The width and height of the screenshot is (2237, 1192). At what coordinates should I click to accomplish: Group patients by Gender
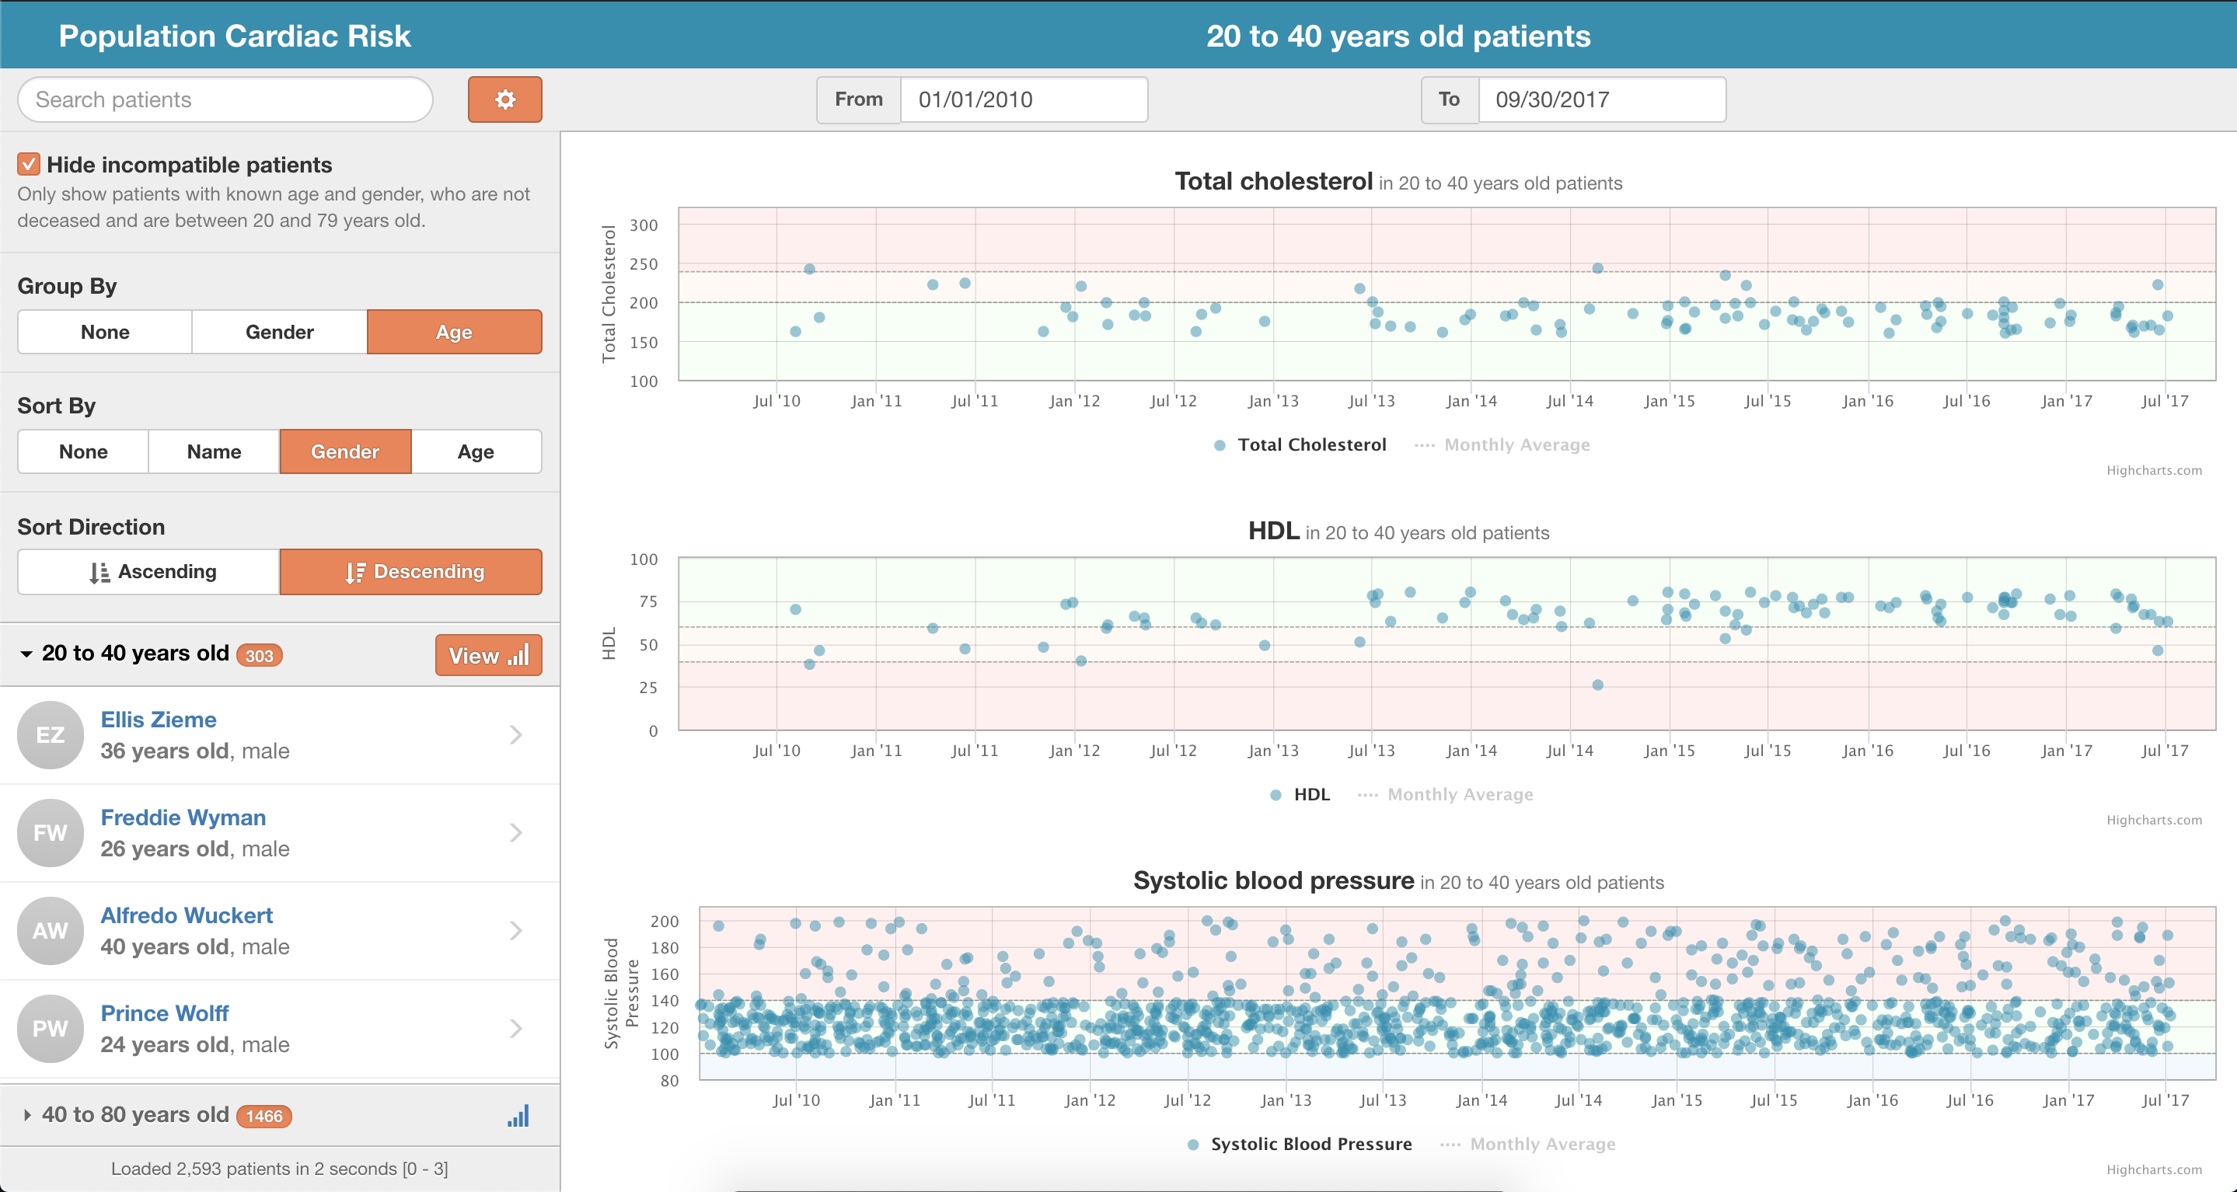(x=280, y=332)
